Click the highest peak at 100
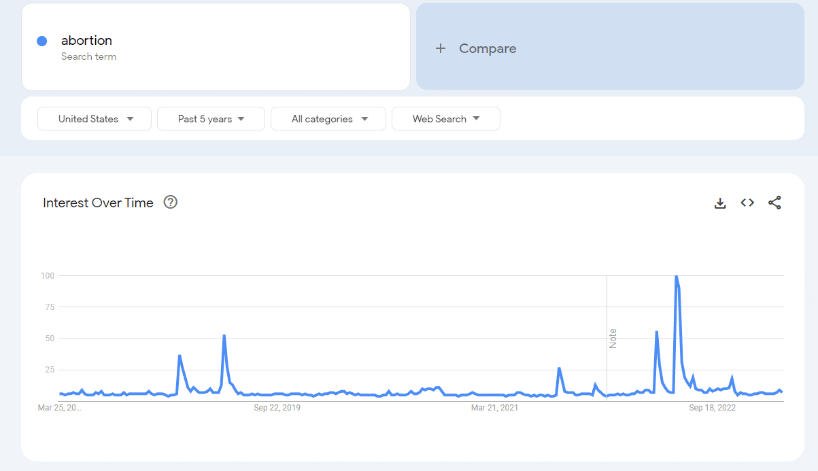 pyautogui.click(x=676, y=276)
